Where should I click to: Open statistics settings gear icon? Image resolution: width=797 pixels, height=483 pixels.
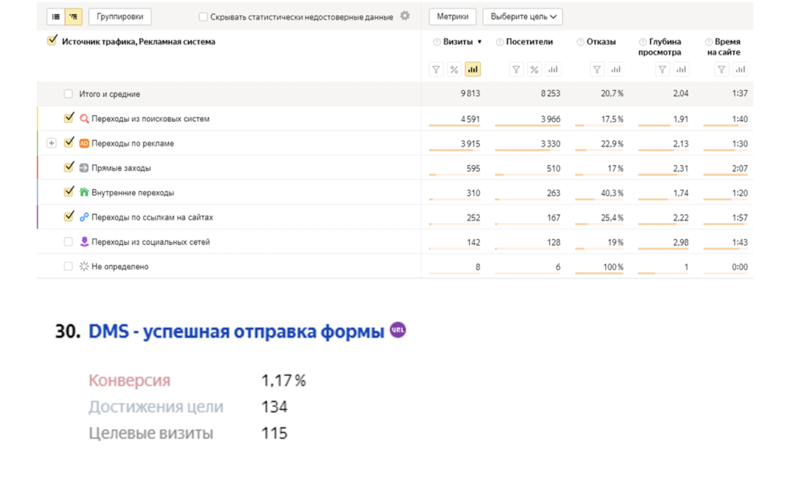click(405, 16)
